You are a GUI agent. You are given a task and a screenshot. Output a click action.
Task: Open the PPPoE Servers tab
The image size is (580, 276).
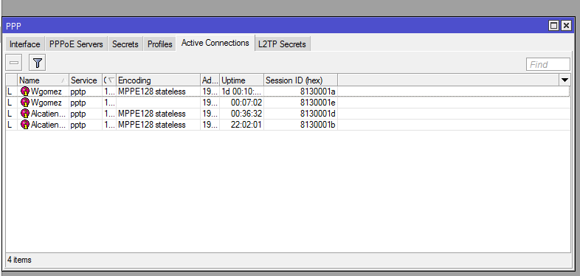tap(76, 44)
